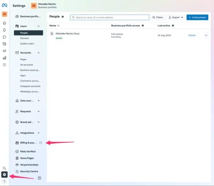
Task: Go to Home via house icon
Action: (4, 23)
